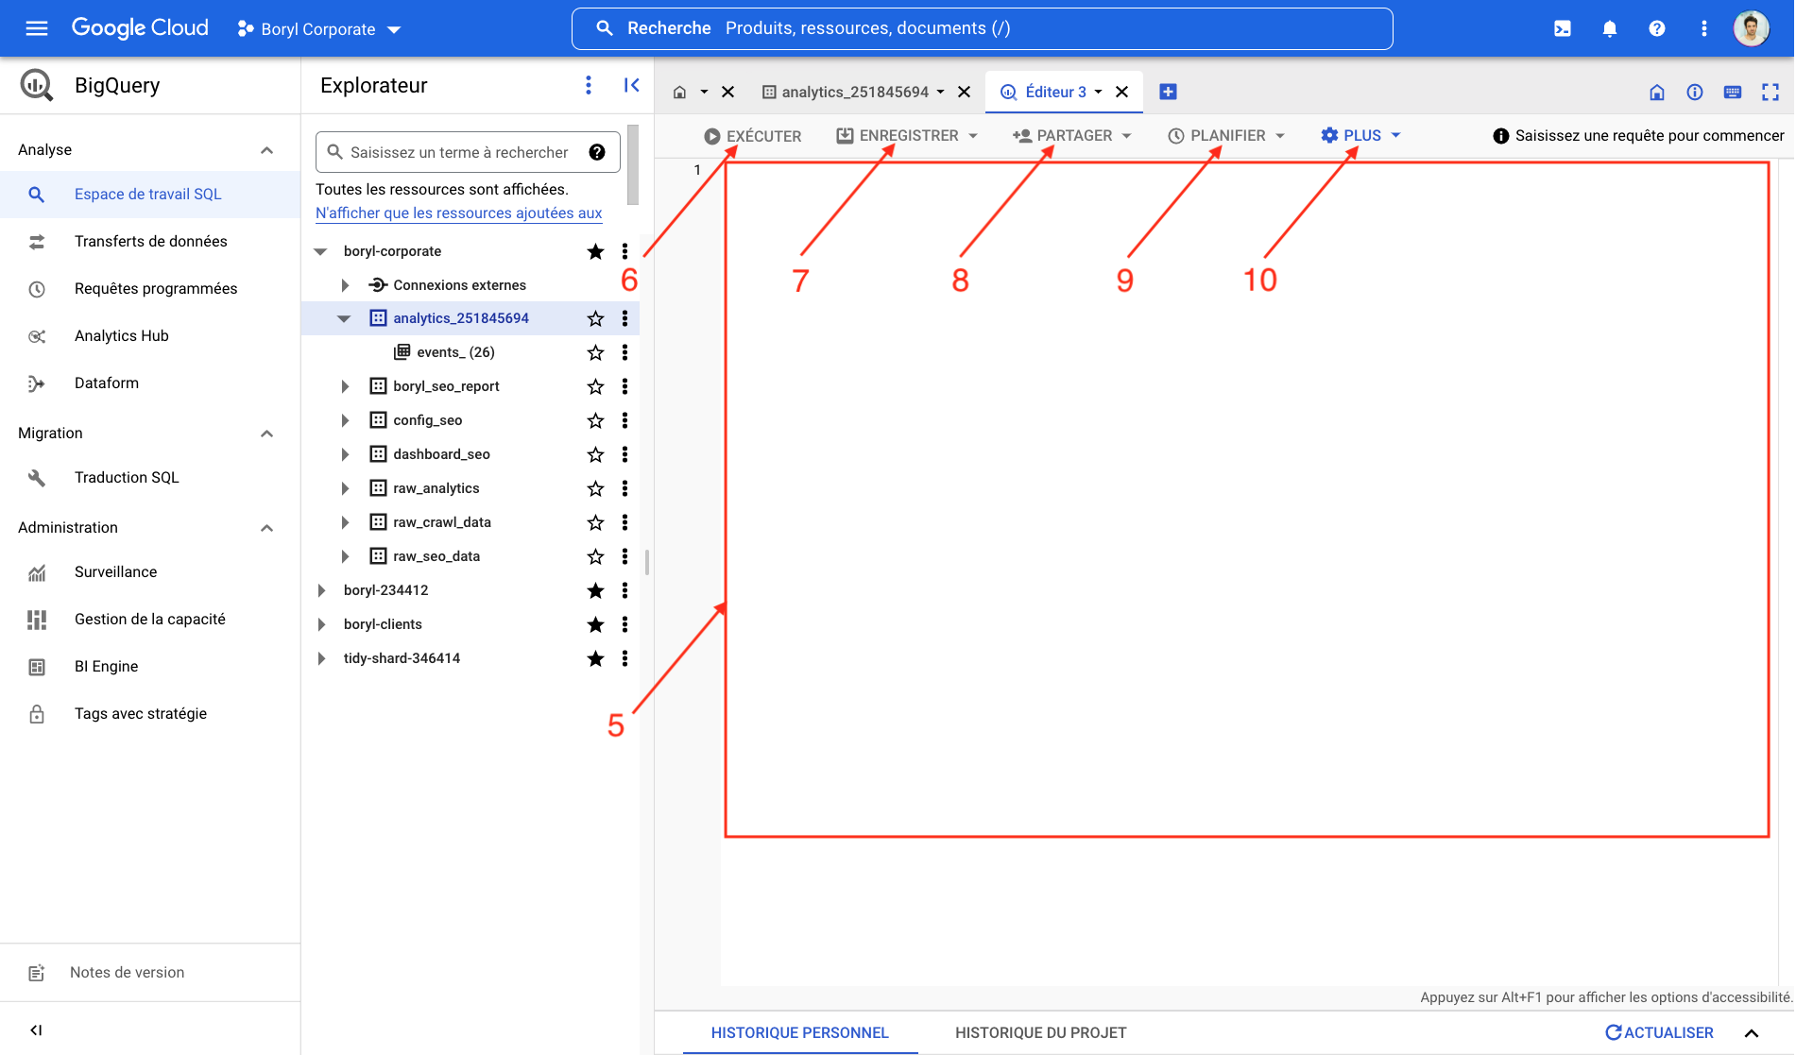Show keyboard shortcuts in the editor
The image size is (1796, 1055).
(x=1733, y=92)
